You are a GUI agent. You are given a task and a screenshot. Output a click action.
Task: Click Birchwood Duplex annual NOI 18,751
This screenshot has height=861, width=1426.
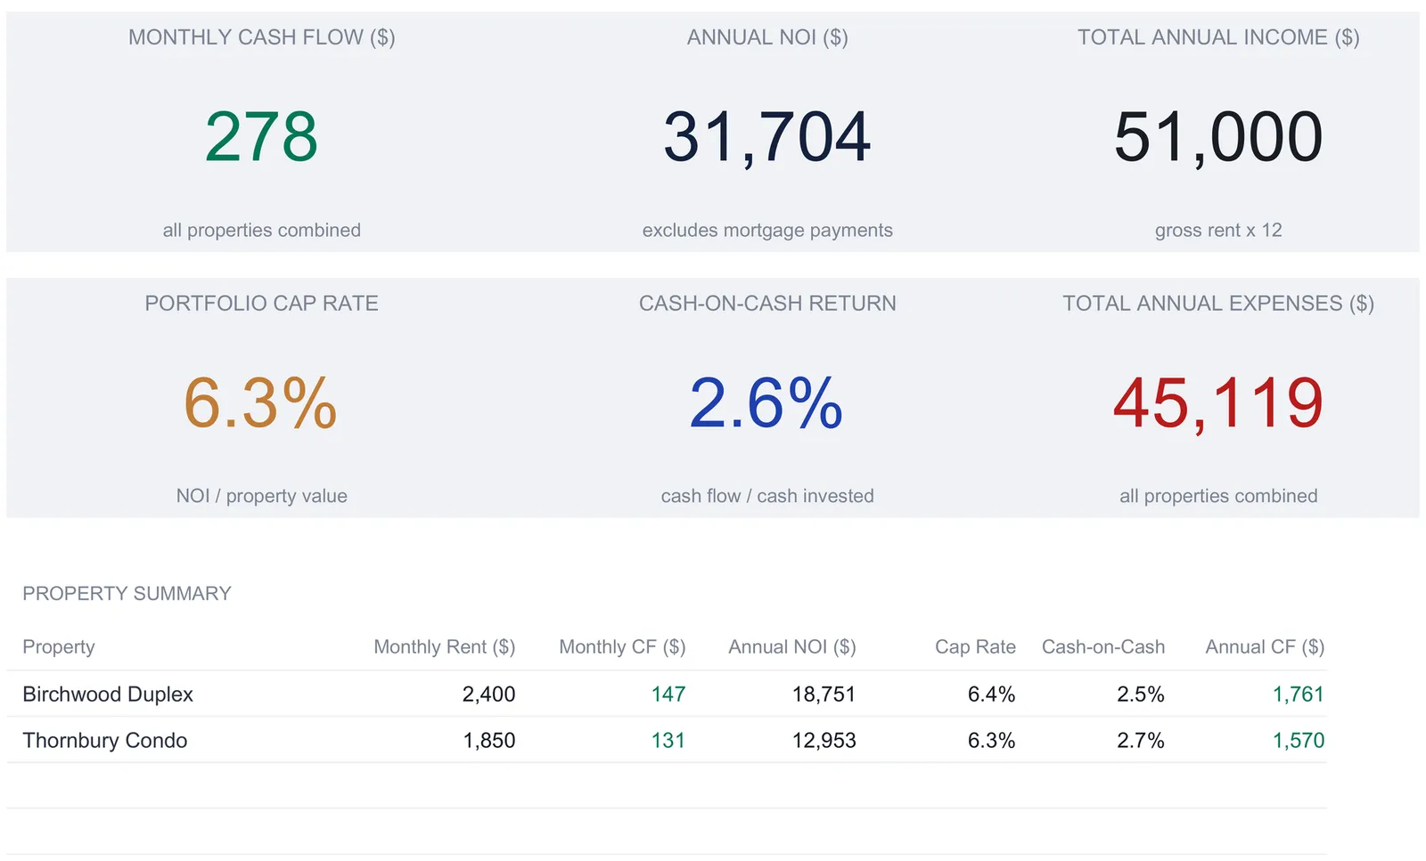tap(824, 694)
